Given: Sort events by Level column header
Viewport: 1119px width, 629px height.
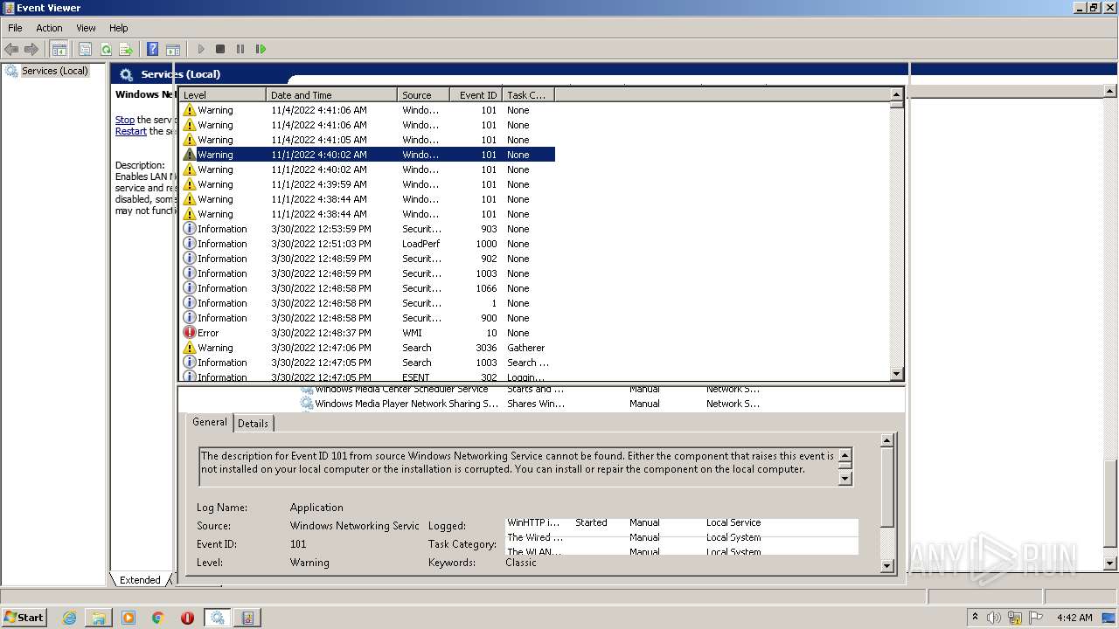Looking at the screenshot, I should (222, 94).
